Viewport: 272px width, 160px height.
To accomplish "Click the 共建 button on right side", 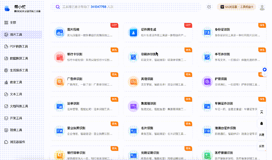I will (261, 135).
